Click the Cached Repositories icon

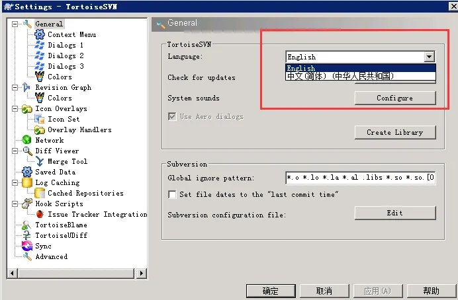(40, 193)
